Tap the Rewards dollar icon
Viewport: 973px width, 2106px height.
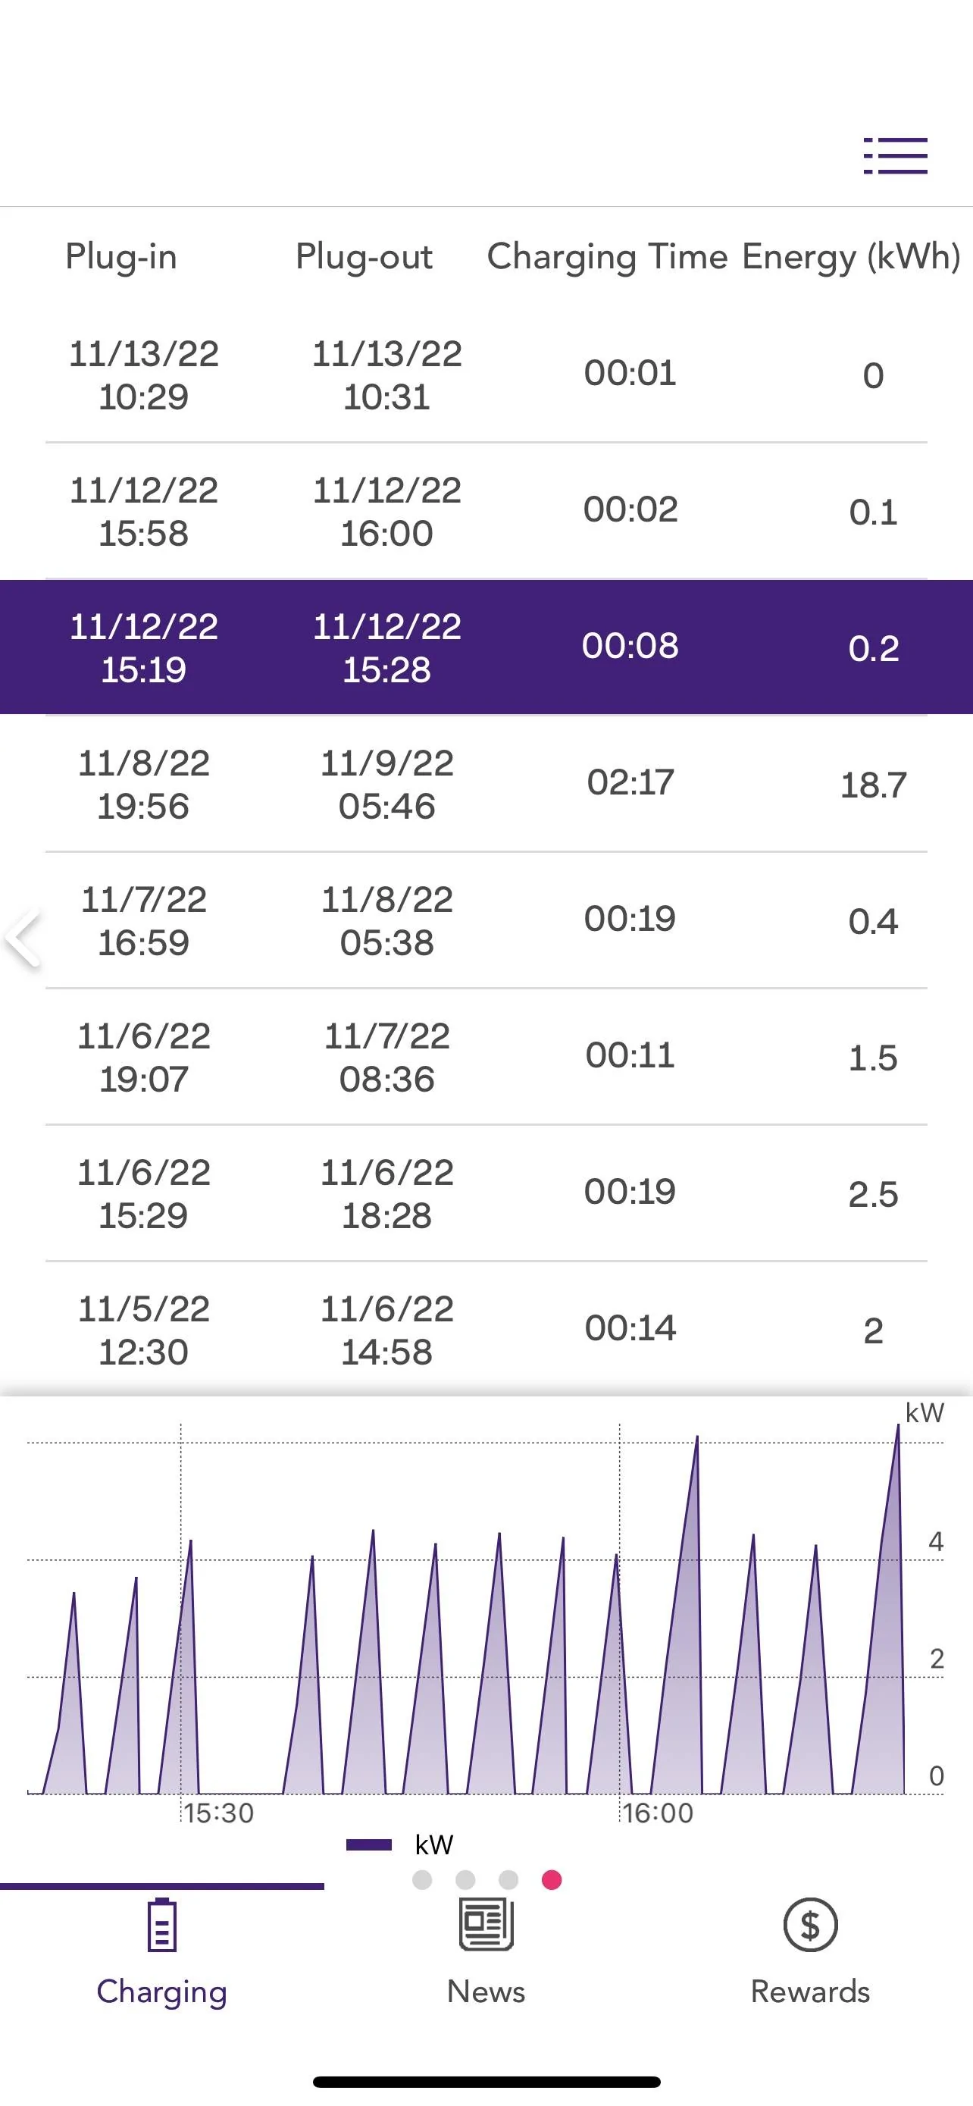coord(809,1925)
